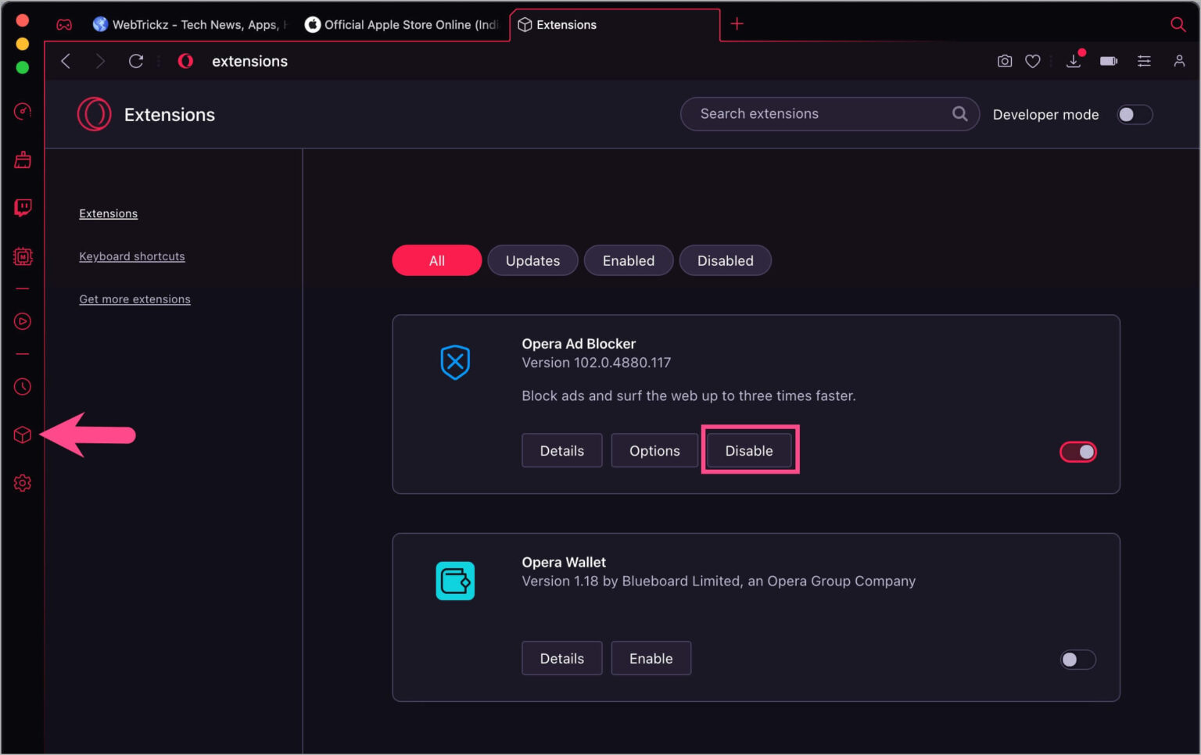
Task: Open GX Mods from the sidebar
Action: pyautogui.click(x=22, y=256)
